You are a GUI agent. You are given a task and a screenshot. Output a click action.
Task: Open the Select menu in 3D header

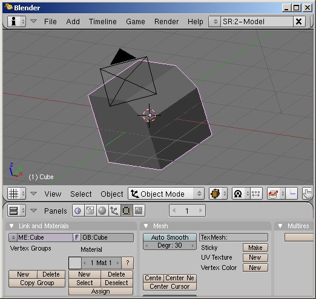[x=81, y=194]
